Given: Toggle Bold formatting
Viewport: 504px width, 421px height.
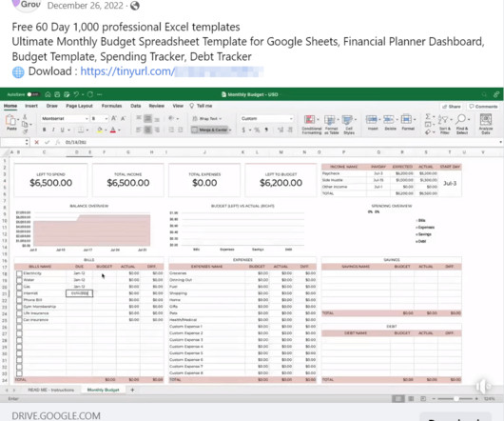Looking at the screenshot, I should pos(45,130).
